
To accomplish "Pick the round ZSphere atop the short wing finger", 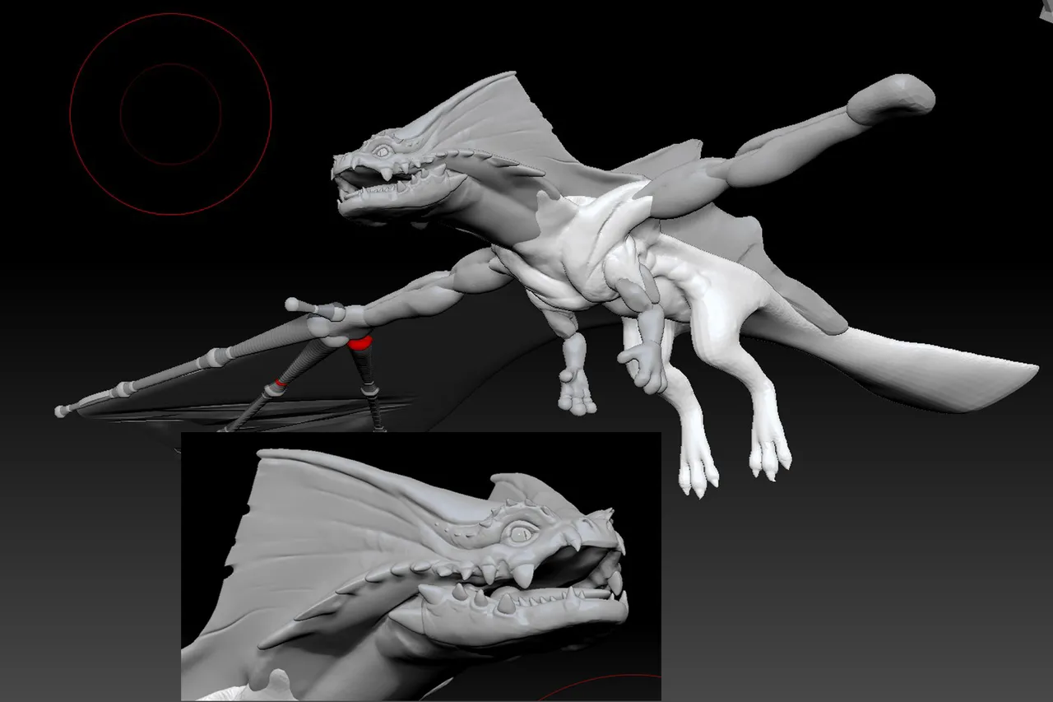I will click(x=292, y=305).
